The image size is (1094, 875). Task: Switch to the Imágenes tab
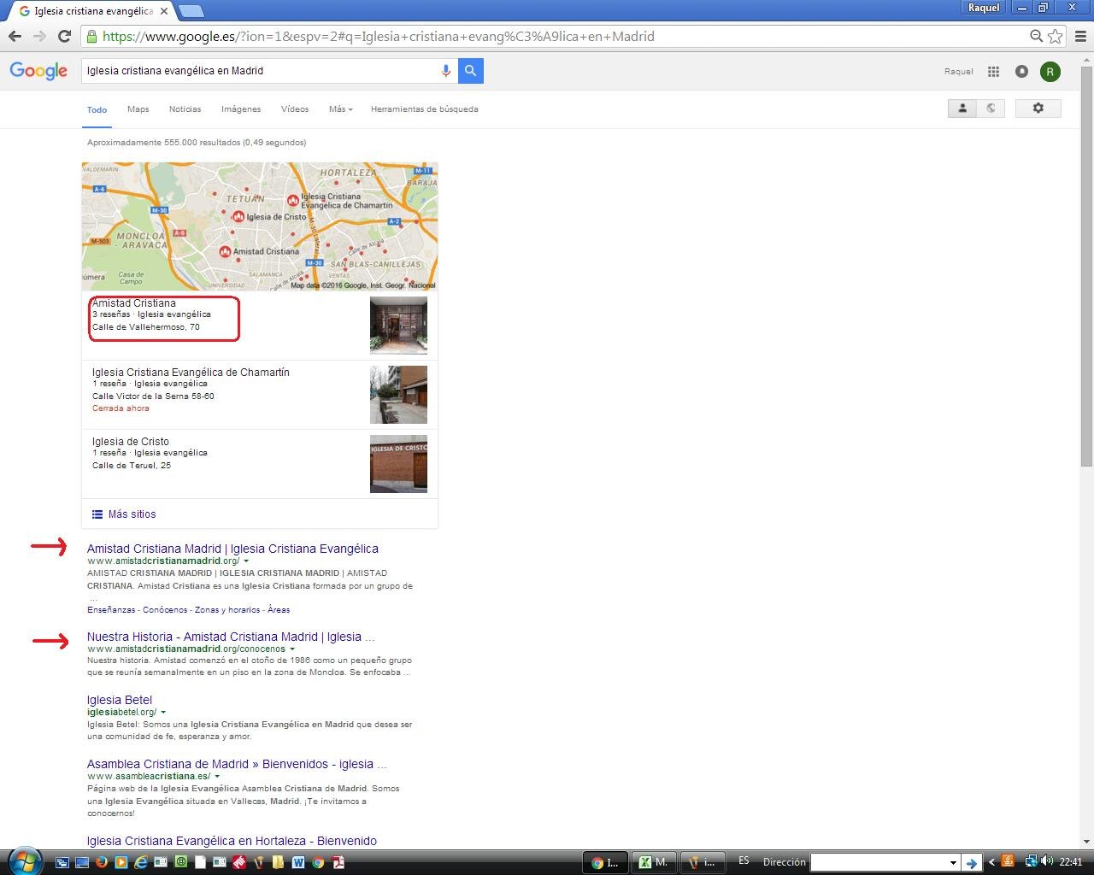click(241, 109)
